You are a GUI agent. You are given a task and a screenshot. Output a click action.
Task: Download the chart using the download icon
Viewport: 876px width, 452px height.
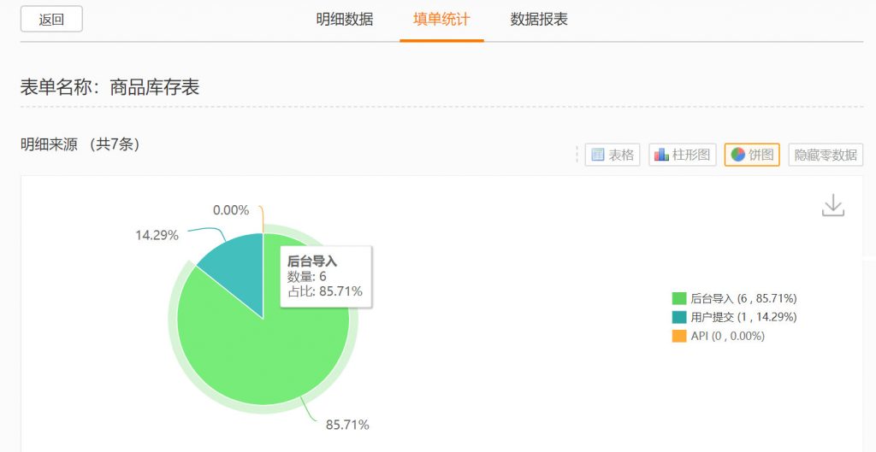point(832,205)
